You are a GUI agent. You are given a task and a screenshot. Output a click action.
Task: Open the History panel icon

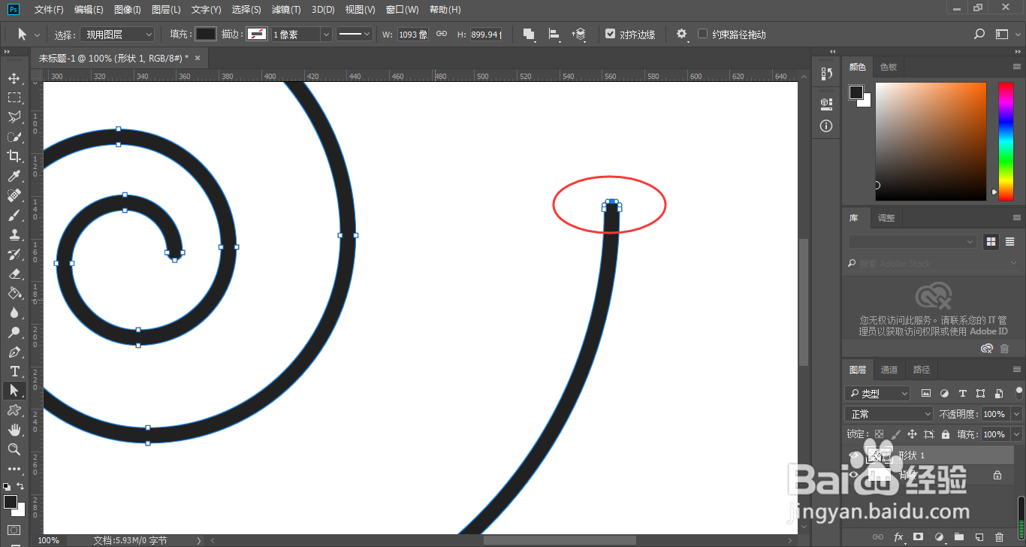[827, 74]
